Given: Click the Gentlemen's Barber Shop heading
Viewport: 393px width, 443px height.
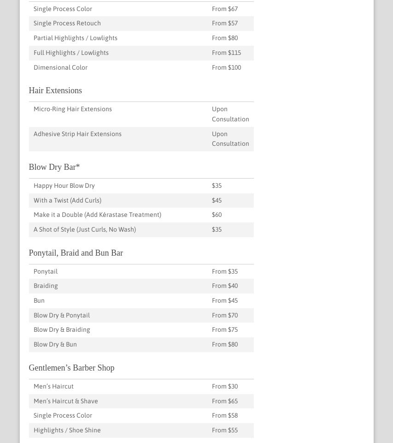Looking at the screenshot, I should tap(71, 368).
